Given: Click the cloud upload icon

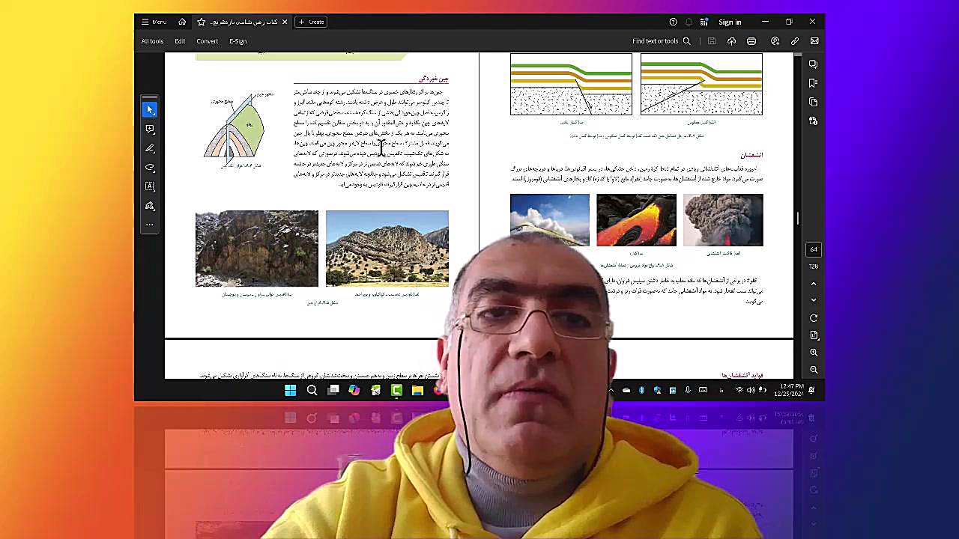Looking at the screenshot, I should [732, 41].
